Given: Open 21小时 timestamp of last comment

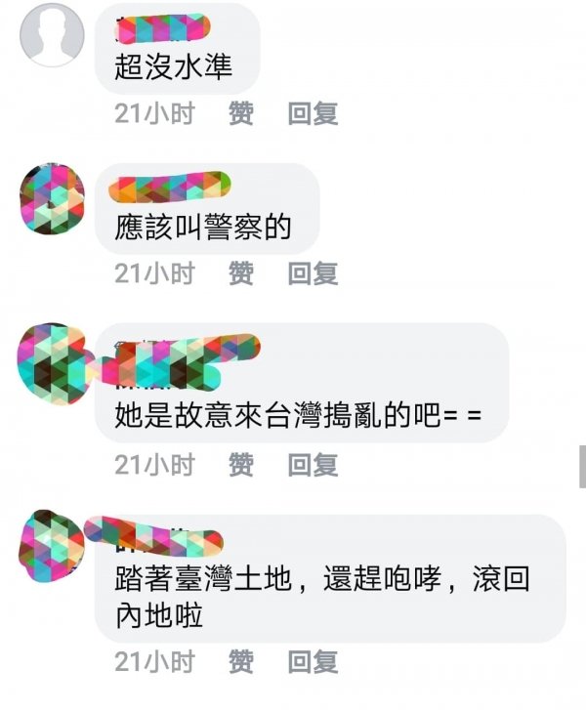Looking at the screenshot, I should (154, 661).
